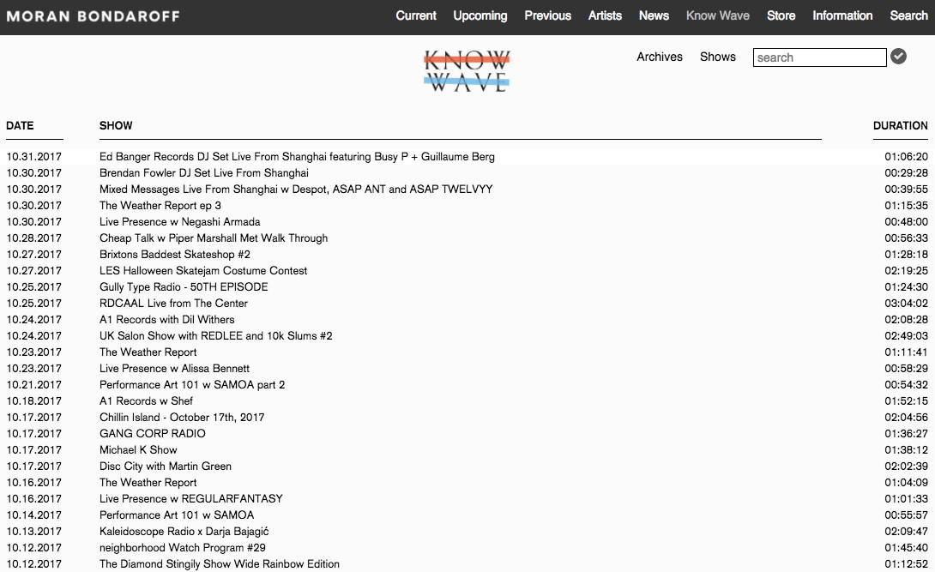Open Live Presence w Alissa Bennett
The image size is (935, 572).
[x=174, y=368]
